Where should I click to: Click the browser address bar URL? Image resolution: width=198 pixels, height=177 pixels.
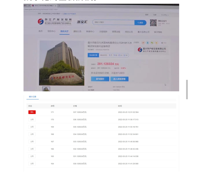tap(41, 9)
